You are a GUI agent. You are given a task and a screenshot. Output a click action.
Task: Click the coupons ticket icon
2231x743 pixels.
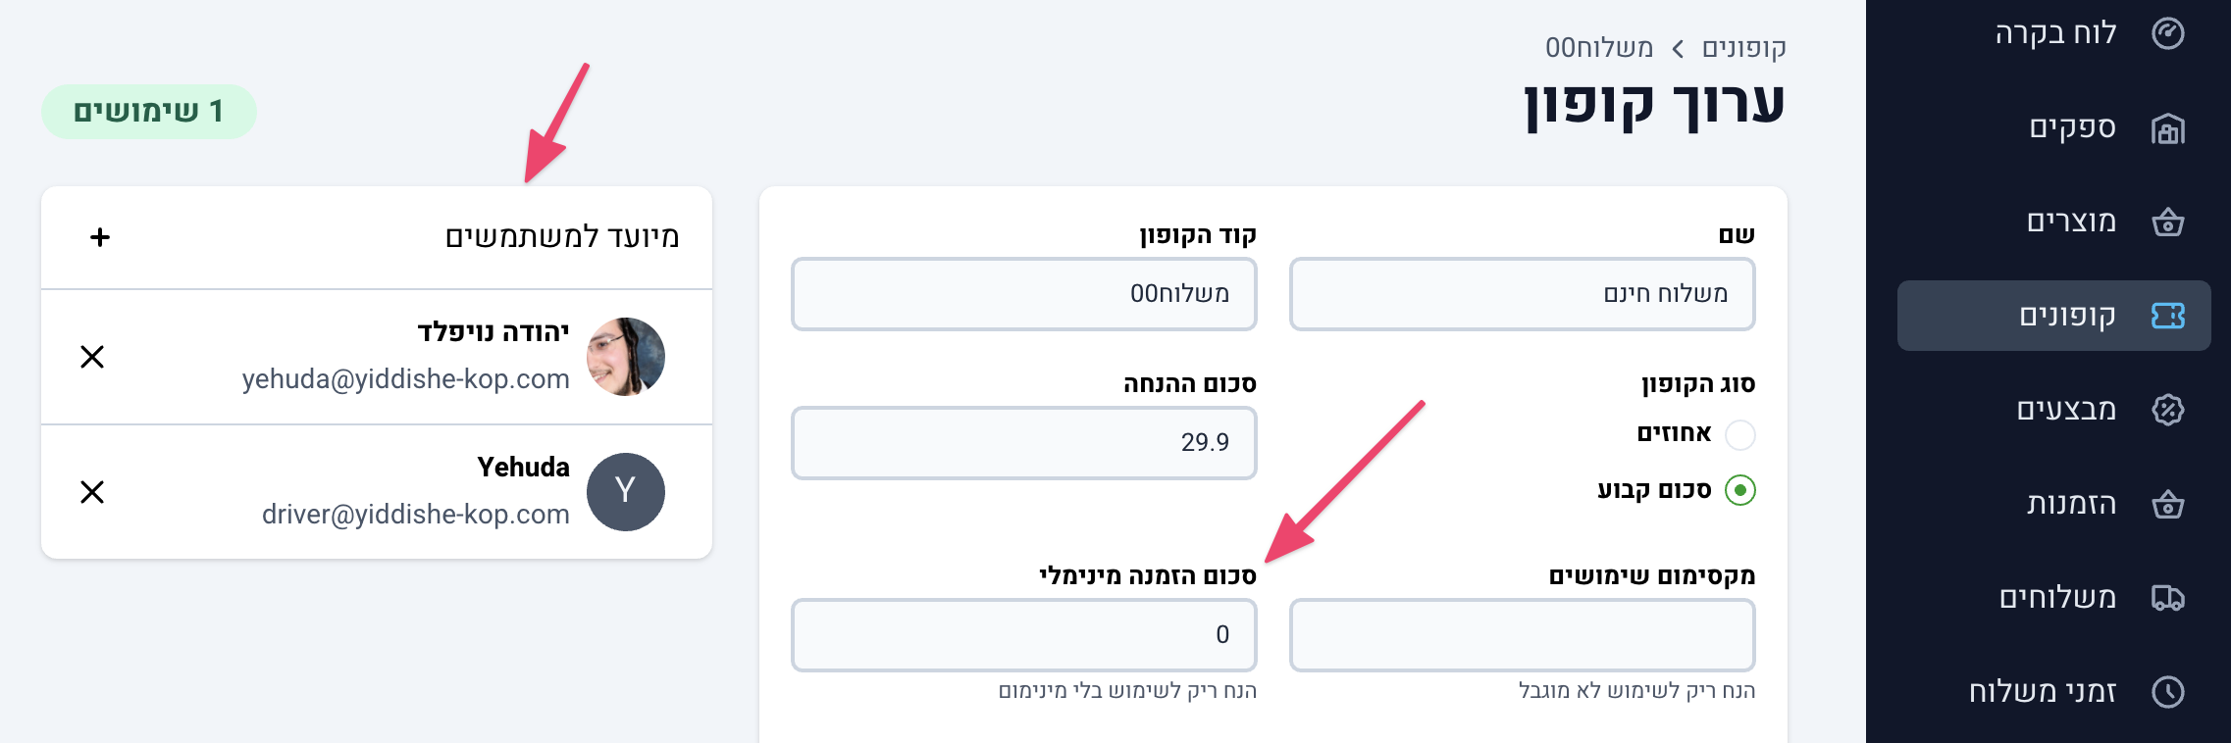click(2167, 316)
